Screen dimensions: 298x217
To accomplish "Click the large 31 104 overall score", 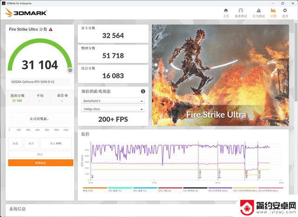I will pos(40,65).
